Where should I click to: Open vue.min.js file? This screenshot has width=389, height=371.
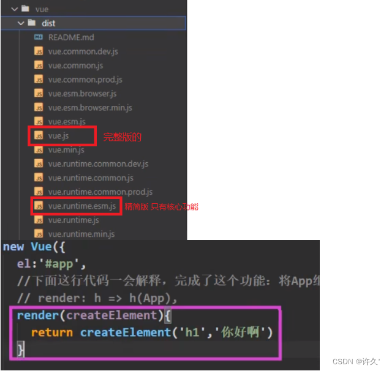pos(66,150)
